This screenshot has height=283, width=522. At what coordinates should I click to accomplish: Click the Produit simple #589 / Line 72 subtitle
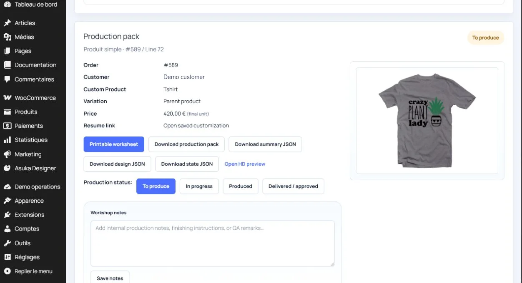(123, 49)
